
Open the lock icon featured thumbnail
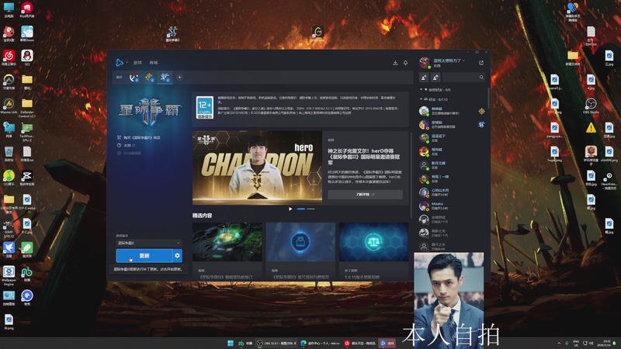tap(300, 242)
